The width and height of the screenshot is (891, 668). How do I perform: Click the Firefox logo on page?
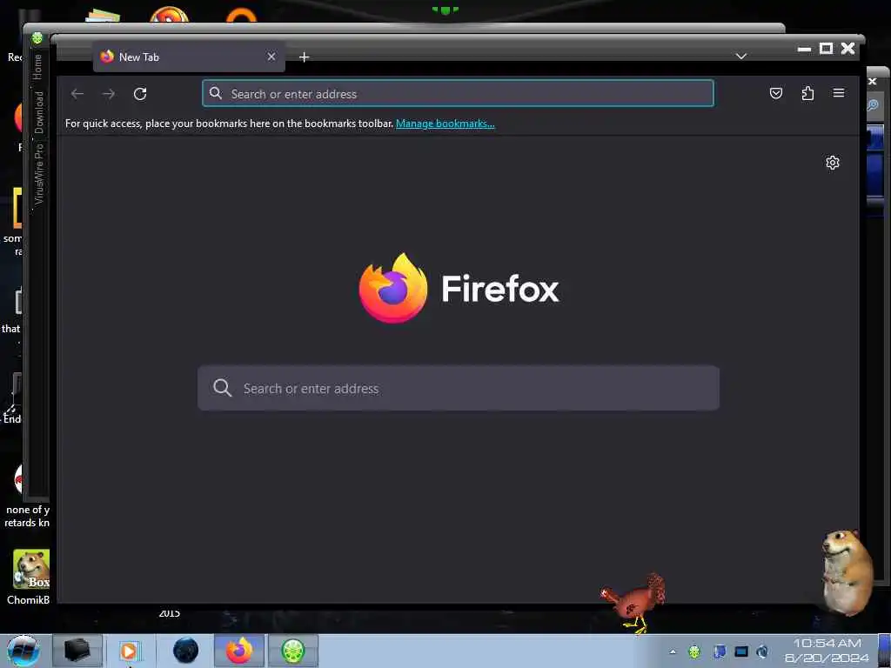point(393,288)
